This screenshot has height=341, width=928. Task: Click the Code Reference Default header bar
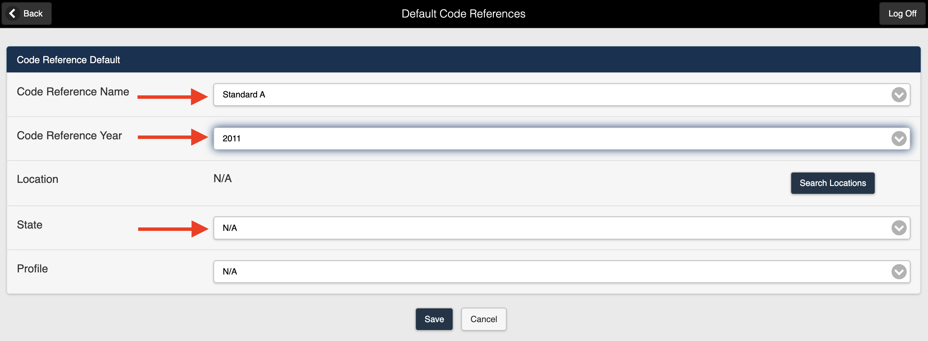(68, 59)
